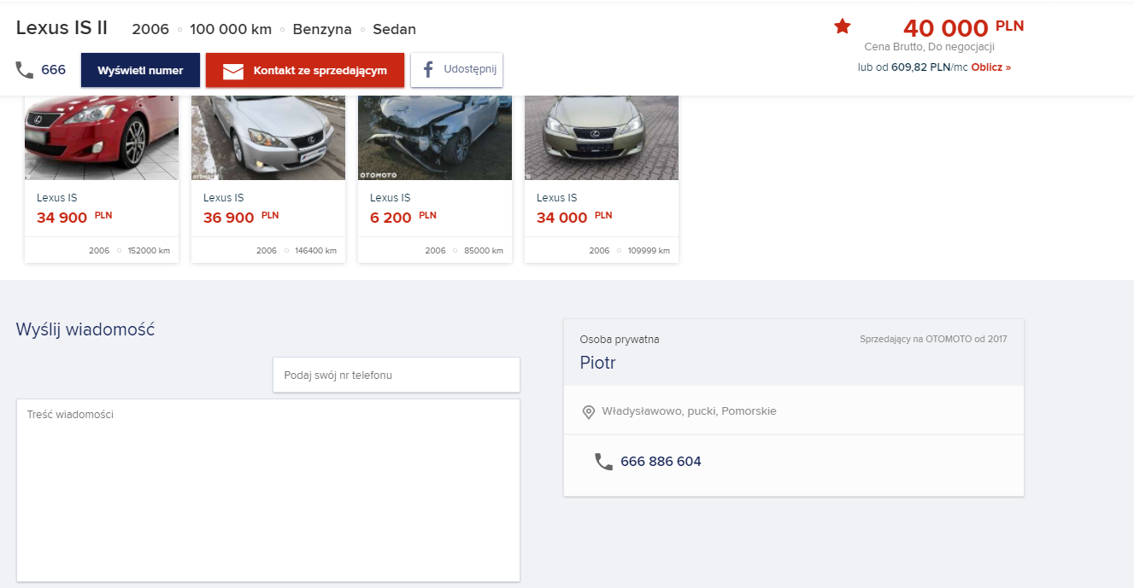
Task: Click the Władysławowo, pucki, Pomorskie location
Action: click(689, 411)
